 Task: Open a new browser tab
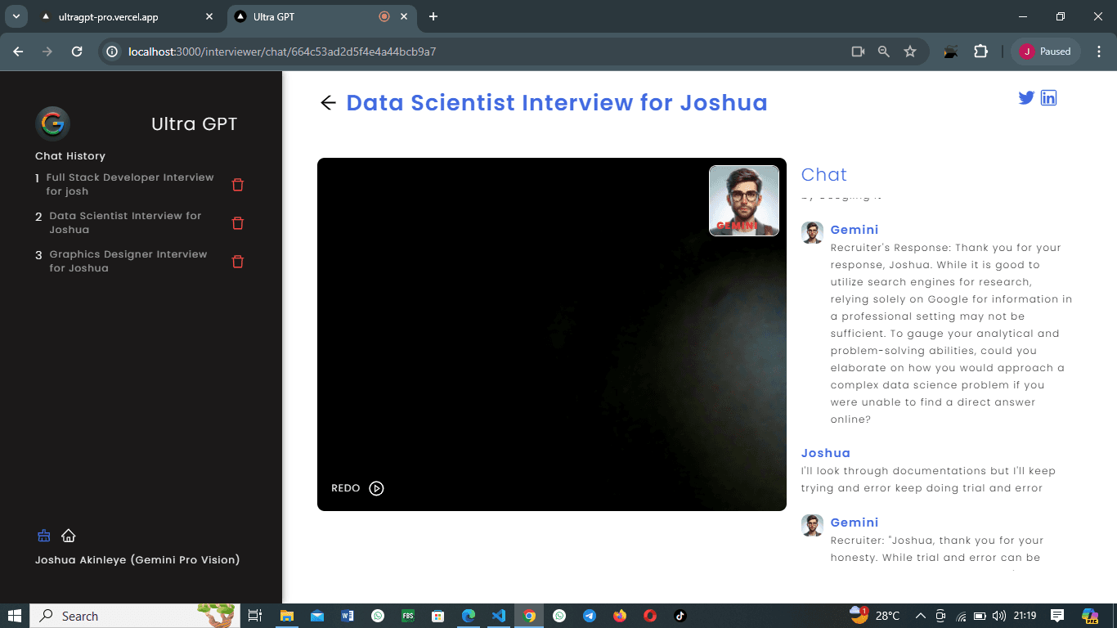[433, 16]
